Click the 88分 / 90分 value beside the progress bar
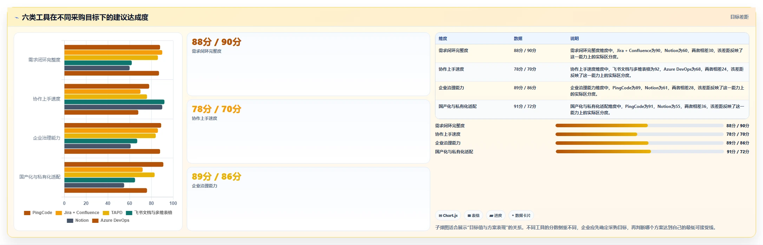The width and height of the screenshot is (763, 245). click(x=738, y=126)
